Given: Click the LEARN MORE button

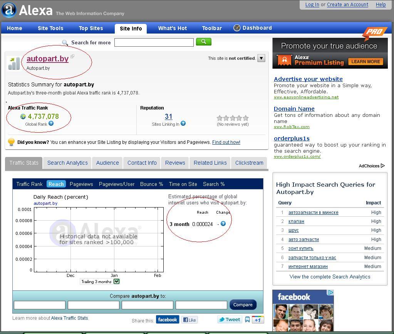Looking at the screenshot, I should coord(365,62).
